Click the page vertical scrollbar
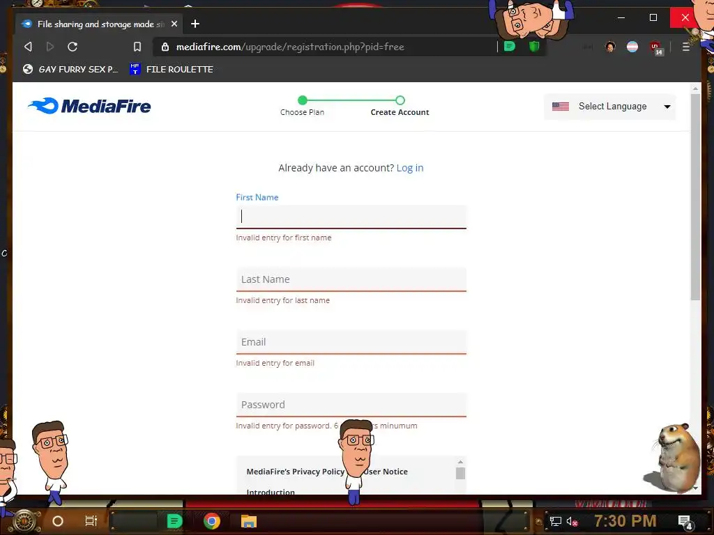714x535 pixels. 695,197
